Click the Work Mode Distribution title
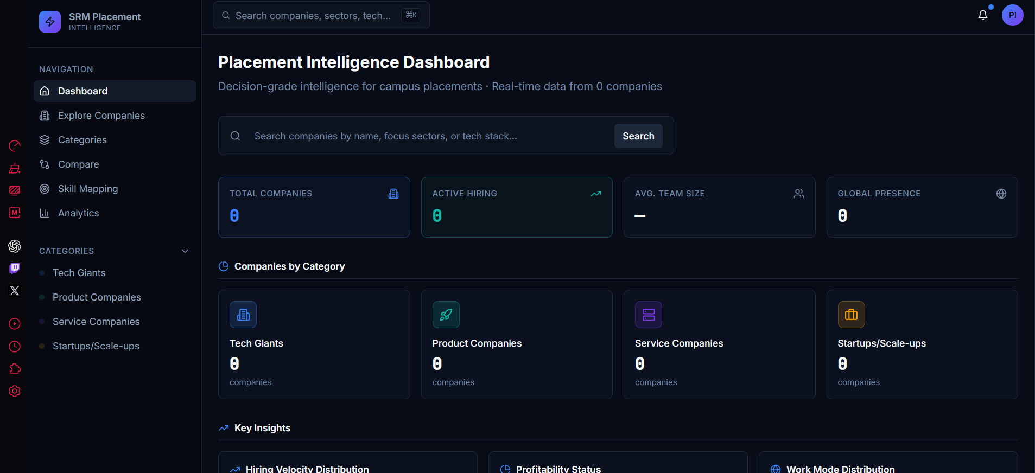The height and width of the screenshot is (473, 1035). pos(841,469)
